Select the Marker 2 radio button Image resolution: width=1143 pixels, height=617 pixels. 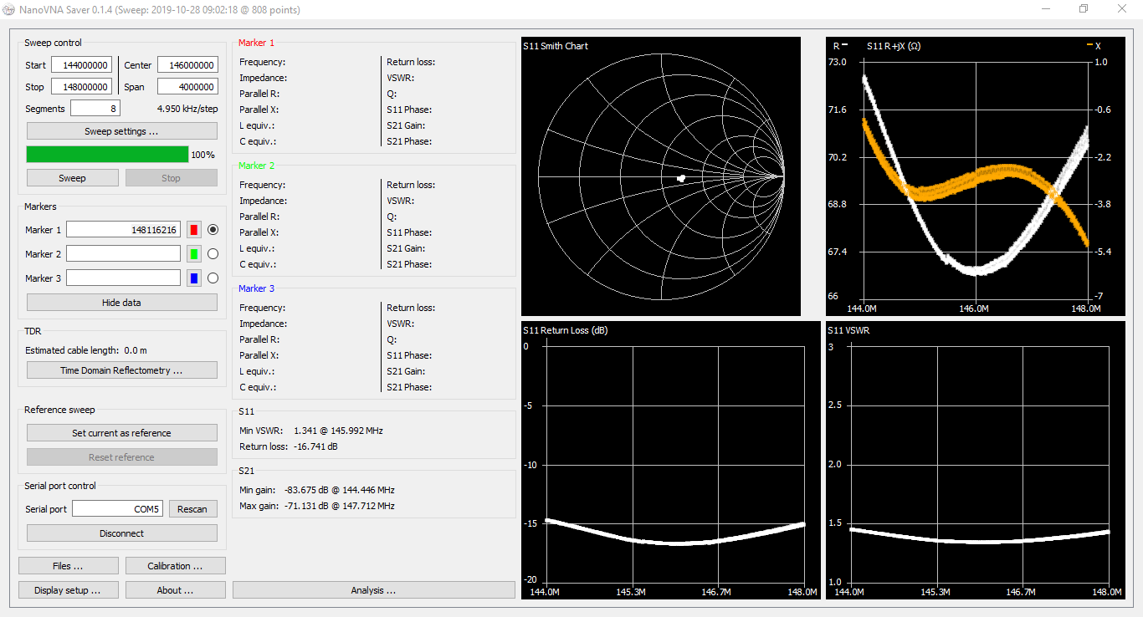click(214, 253)
